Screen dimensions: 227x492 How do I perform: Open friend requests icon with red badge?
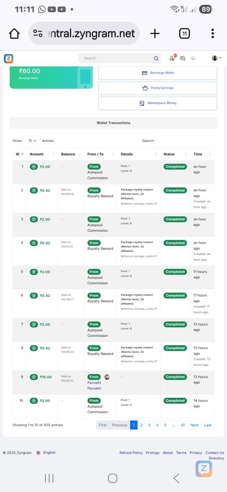[172, 58]
